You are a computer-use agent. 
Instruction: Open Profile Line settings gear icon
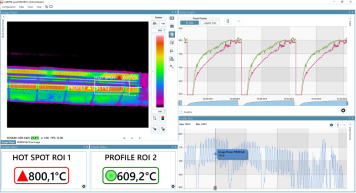click(331, 125)
